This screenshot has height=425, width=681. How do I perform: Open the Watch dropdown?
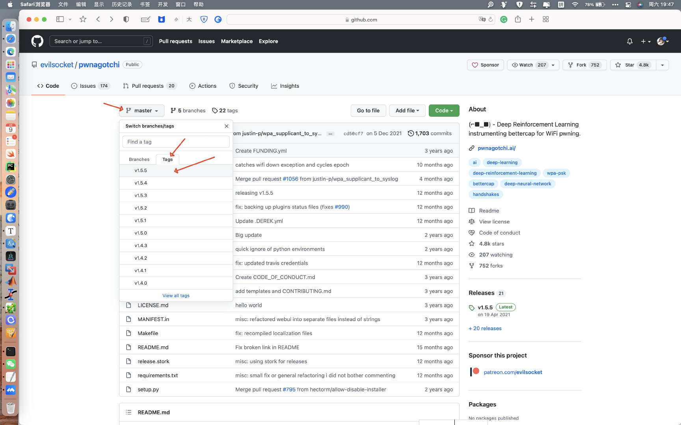coord(533,65)
